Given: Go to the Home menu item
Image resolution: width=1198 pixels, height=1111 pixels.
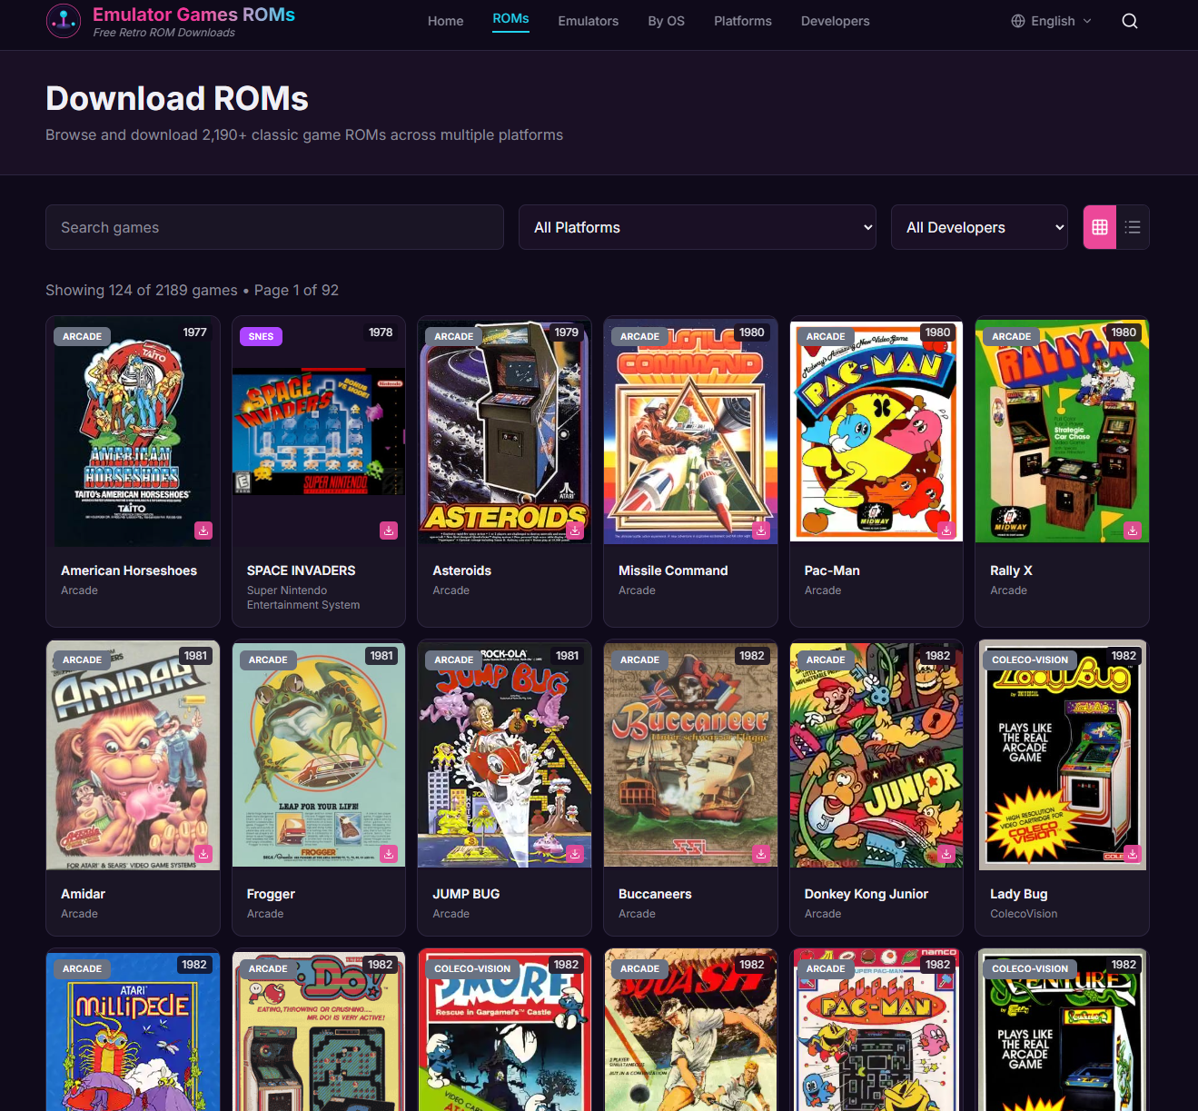Looking at the screenshot, I should 445,21.
